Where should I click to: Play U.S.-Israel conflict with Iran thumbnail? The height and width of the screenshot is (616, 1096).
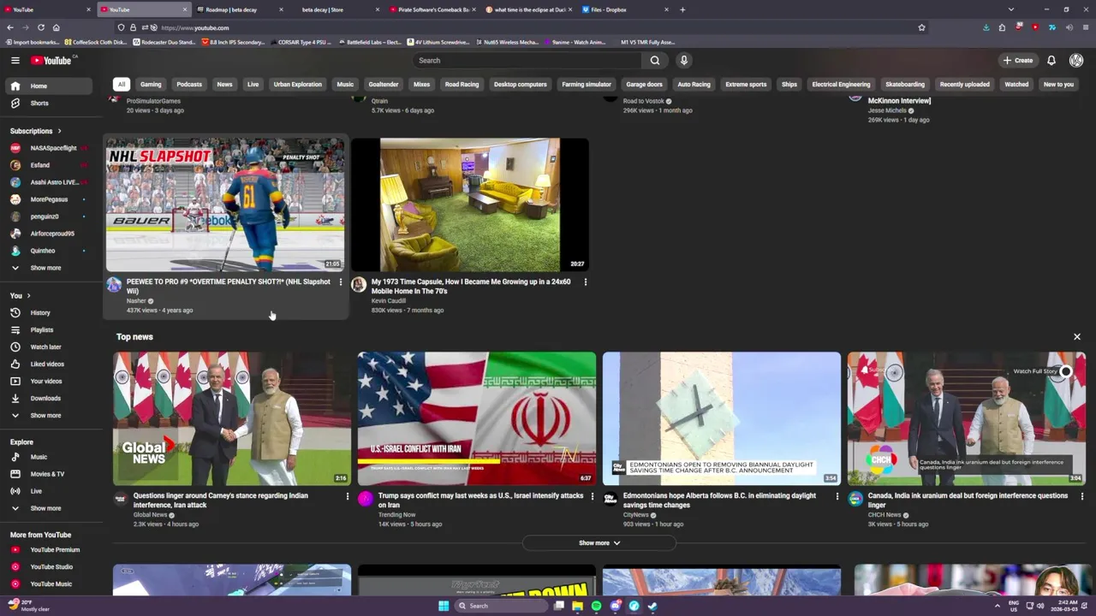(477, 419)
